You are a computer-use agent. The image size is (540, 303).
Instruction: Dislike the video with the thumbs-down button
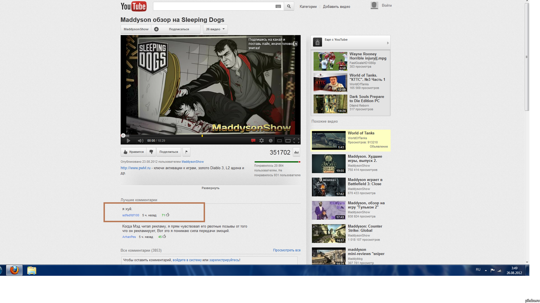(151, 152)
